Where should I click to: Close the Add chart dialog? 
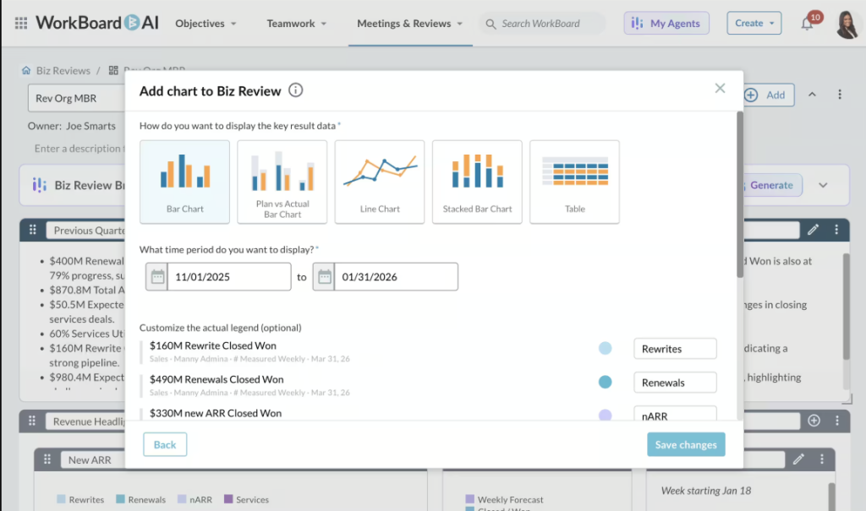tap(720, 89)
